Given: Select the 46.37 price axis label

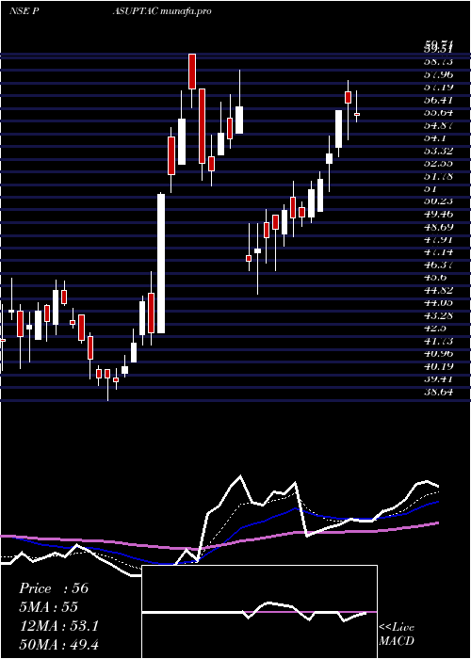Looking at the screenshot, I should pyautogui.click(x=438, y=265).
